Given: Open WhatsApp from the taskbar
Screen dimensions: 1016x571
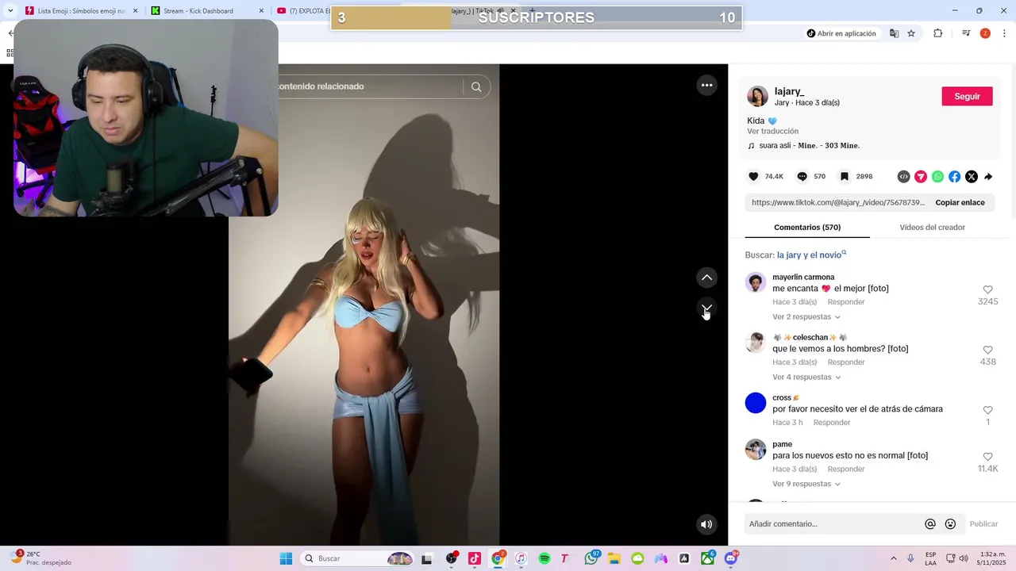Looking at the screenshot, I should 591,558.
